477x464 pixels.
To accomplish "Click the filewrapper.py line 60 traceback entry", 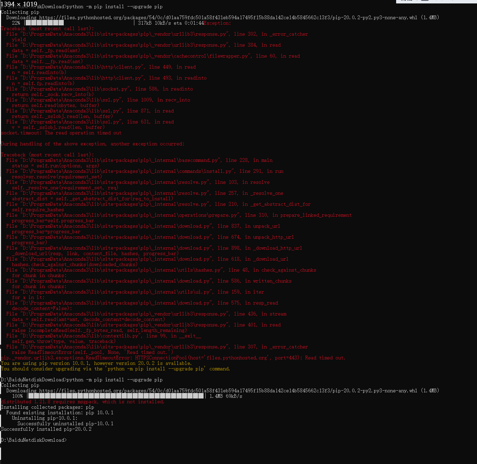I will pos(153,56).
